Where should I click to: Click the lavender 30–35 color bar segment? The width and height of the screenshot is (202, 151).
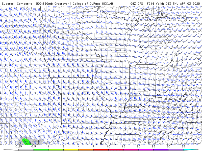click(176, 150)
